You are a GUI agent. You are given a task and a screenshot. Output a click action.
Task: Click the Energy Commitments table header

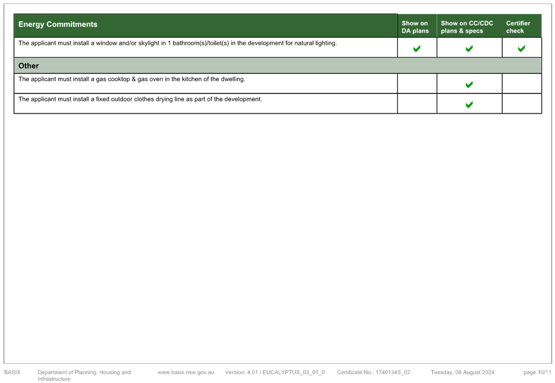point(58,24)
